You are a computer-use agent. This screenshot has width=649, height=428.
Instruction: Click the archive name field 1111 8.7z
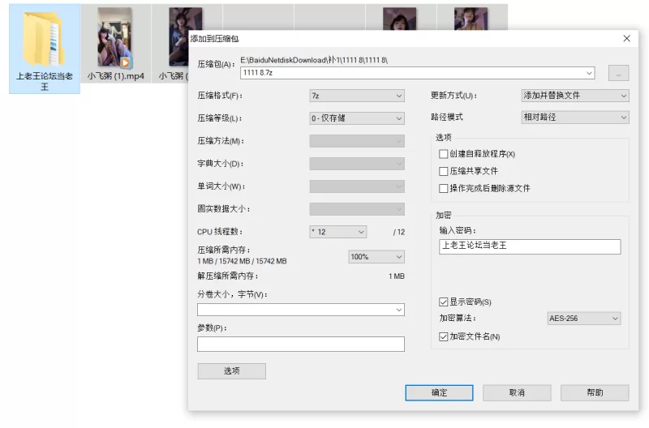pos(417,73)
